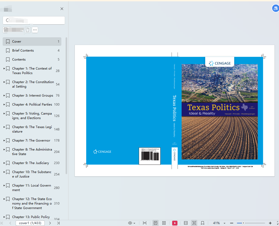
Task: Expand Chapter 1: The Context of Texas Politics
Action: pos(4,68)
